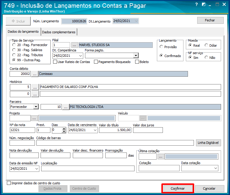The image size is (230, 195).
Task: Open lookup for Histórico code 0
Action: point(35,94)
